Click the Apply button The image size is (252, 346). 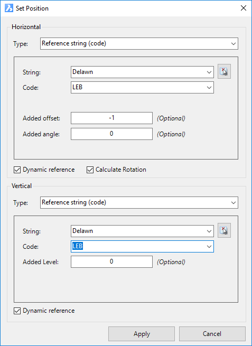pyautogui.click(x=142, y=334)
